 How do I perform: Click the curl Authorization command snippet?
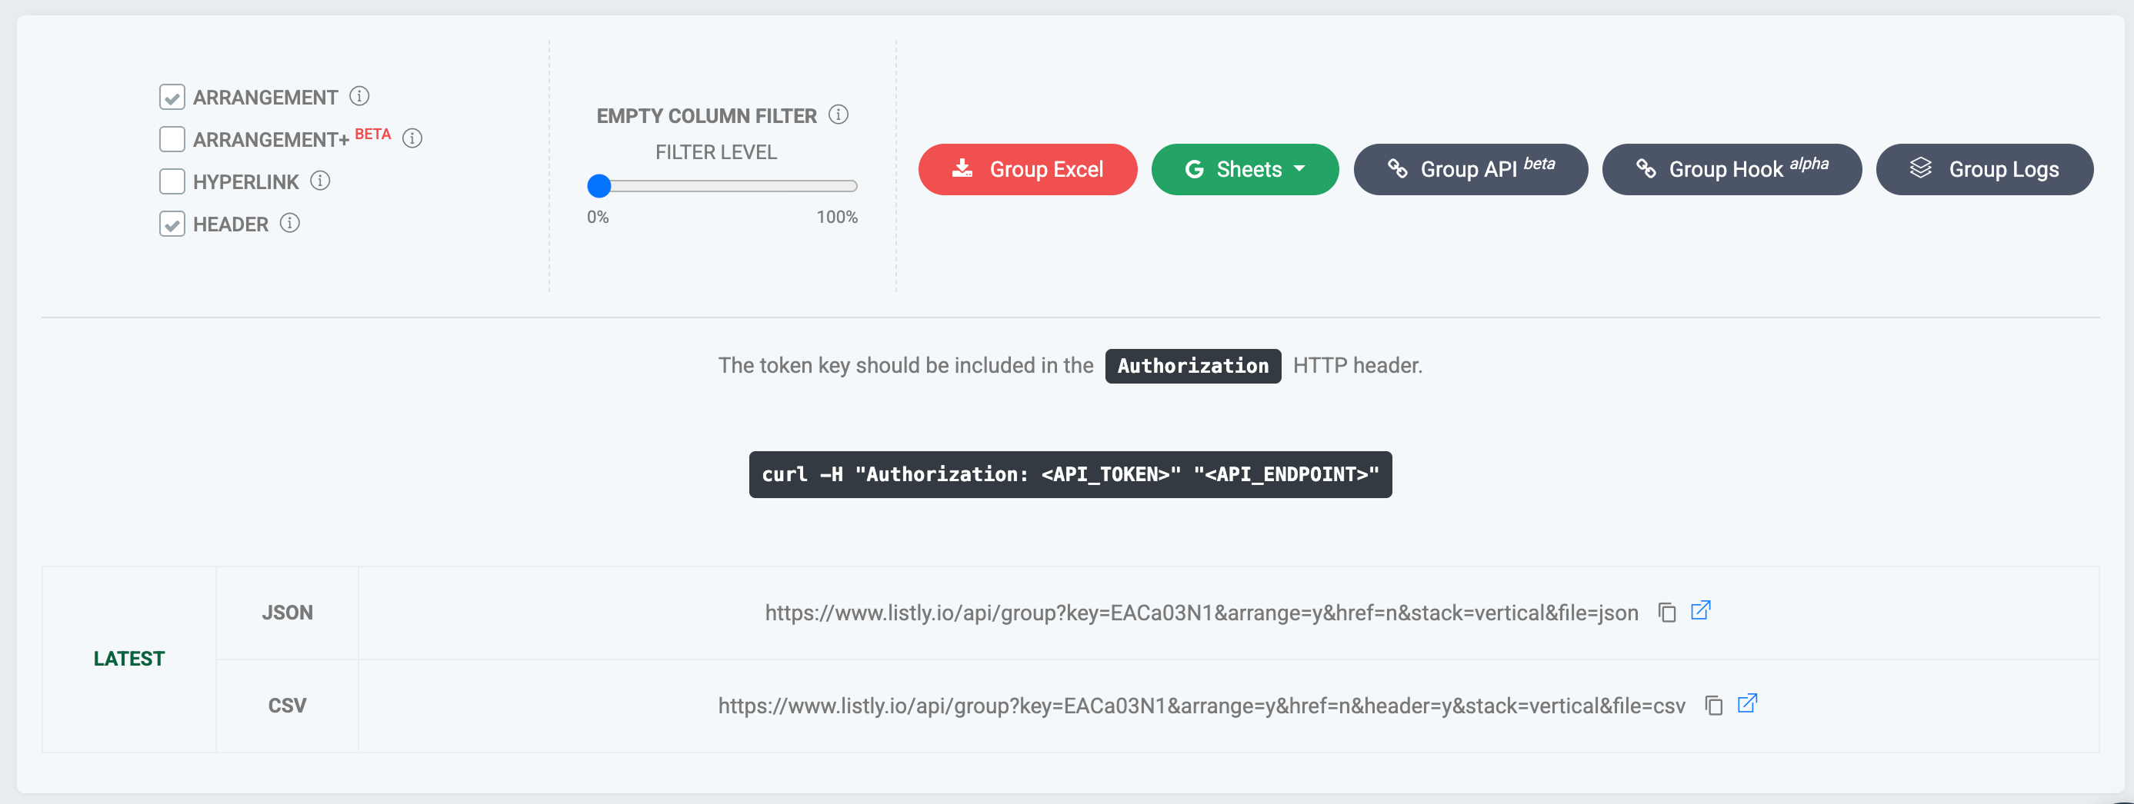click(1069, 474)
